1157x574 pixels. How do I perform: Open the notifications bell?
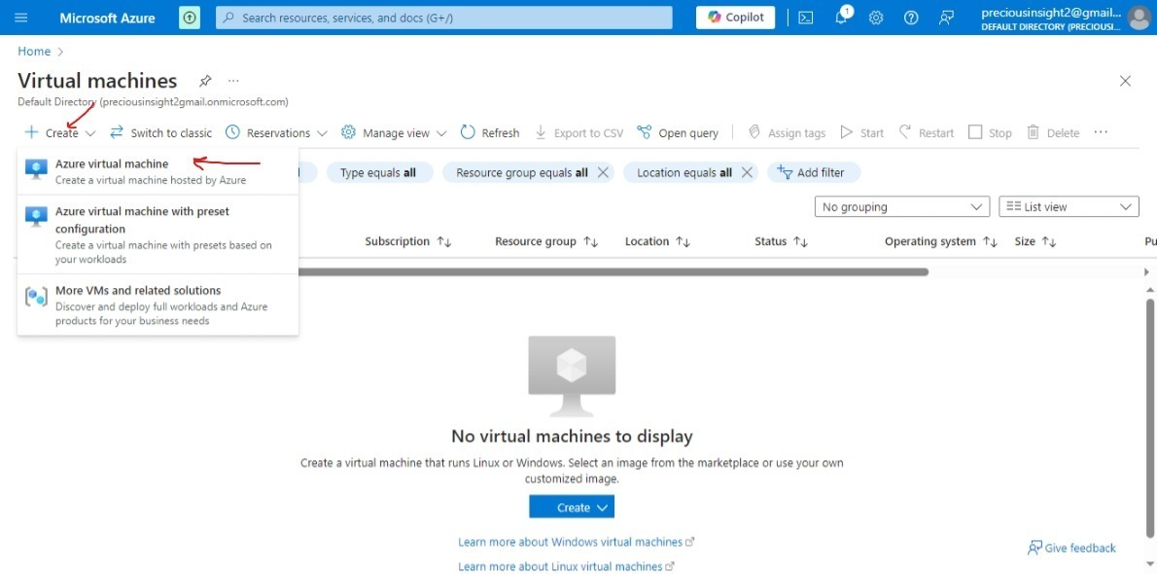(x=841, y=17)
